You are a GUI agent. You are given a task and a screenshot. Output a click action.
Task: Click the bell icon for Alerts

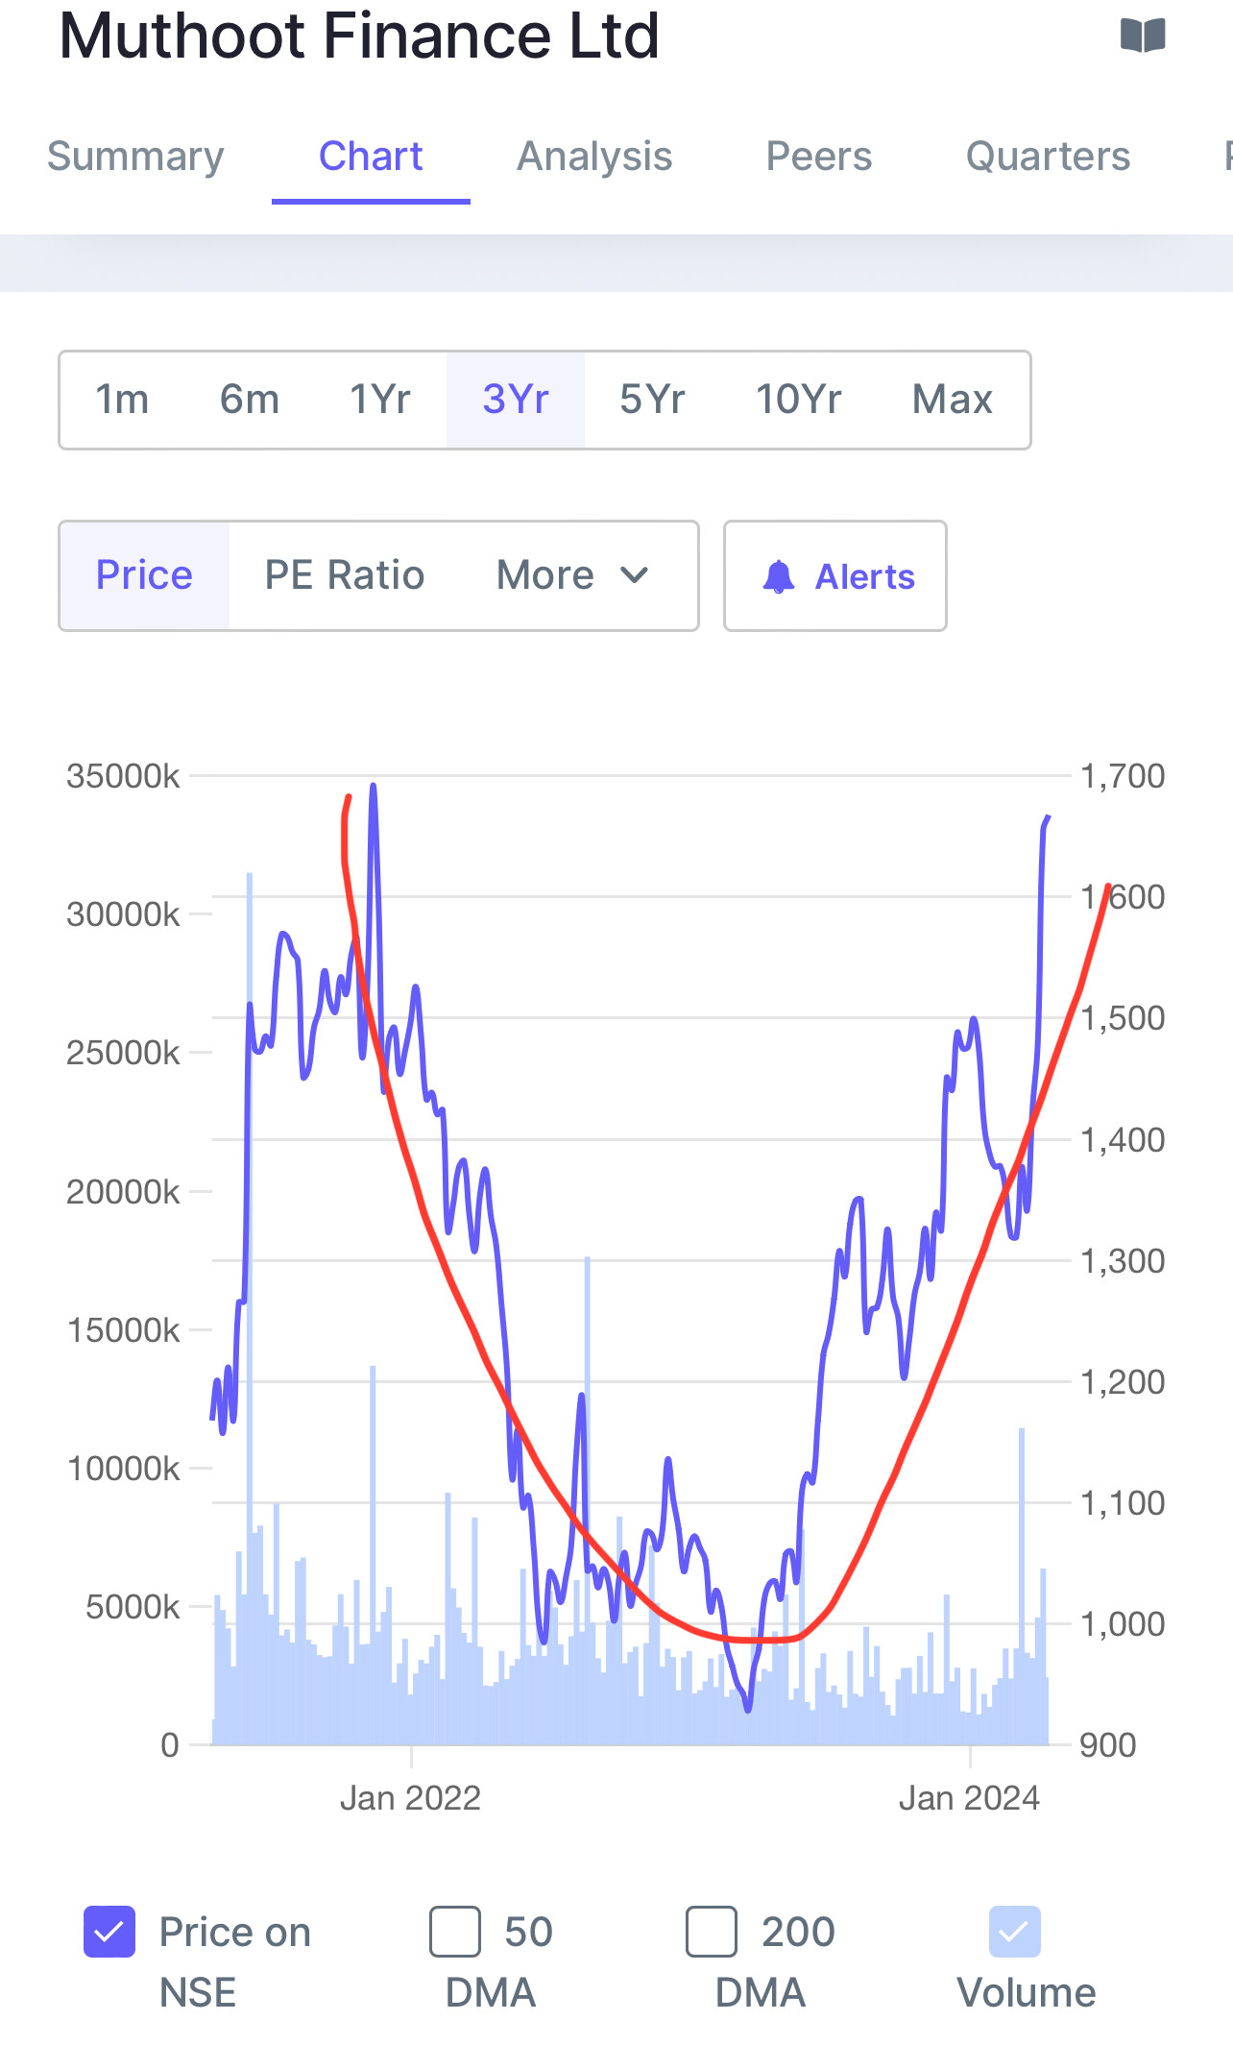pyautogui.click(x=778, y=576)
